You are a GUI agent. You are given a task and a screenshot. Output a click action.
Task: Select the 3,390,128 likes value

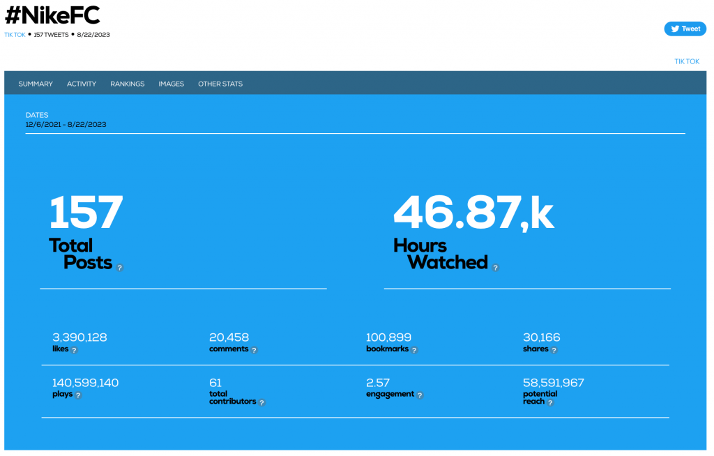coord(79,337)
